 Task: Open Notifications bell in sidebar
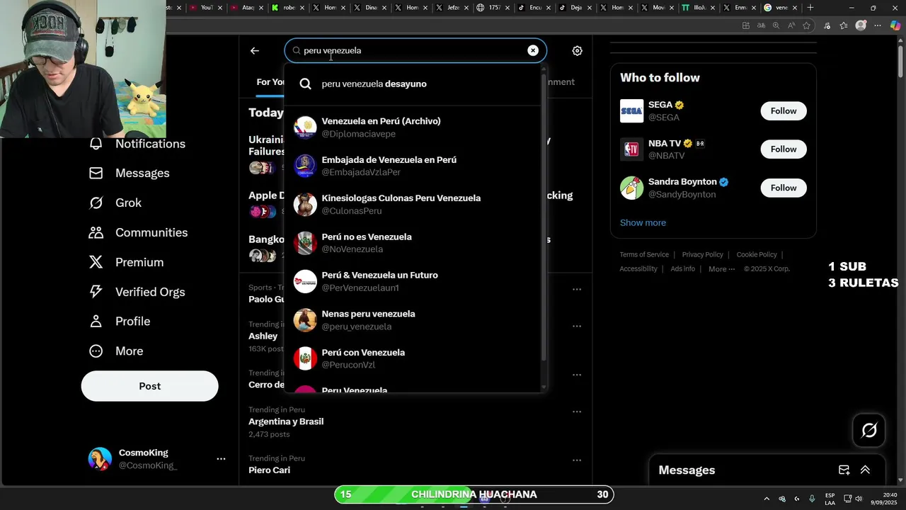(x=96, y=144)
